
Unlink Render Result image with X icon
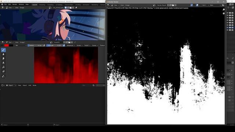click(176, 5)
